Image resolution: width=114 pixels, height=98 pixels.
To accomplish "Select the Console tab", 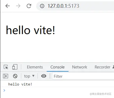I will click(x=57, y=67).
